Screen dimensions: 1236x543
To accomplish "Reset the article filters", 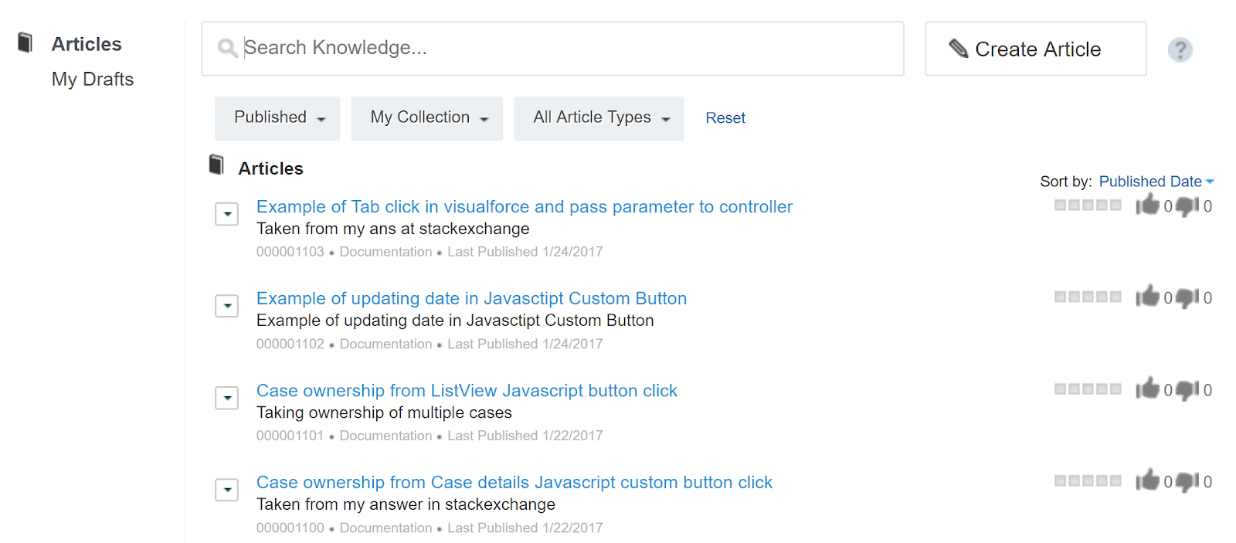I will coord(725,118).
